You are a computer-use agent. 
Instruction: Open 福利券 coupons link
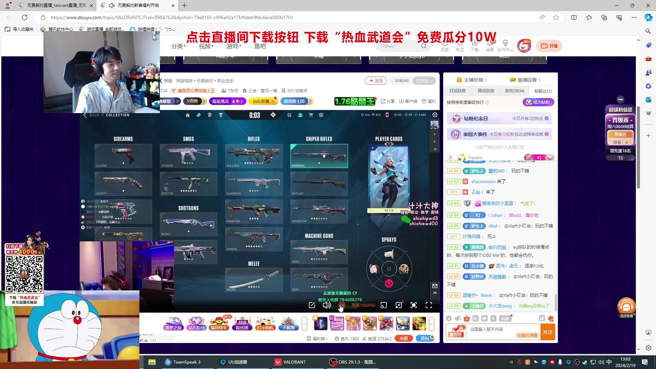click(x=317, y=339)
